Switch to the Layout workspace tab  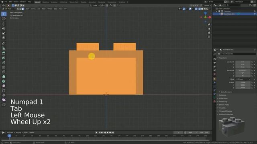point(37,2)
